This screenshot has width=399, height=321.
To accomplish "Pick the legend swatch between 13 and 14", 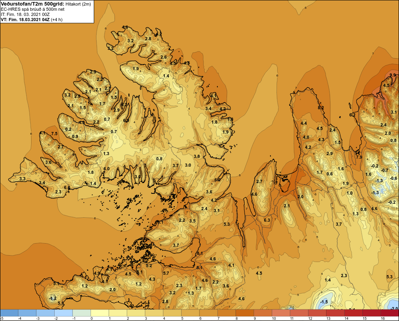I will (335, 313).
